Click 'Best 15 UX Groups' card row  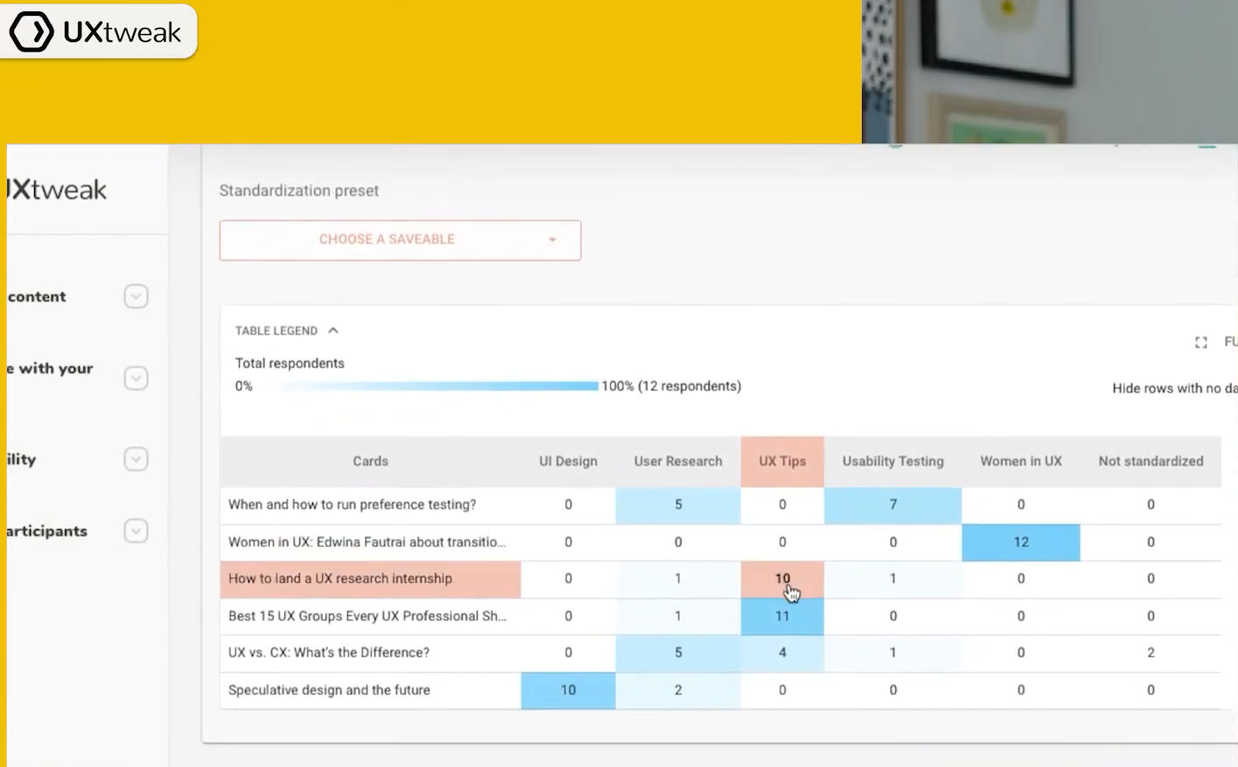[x=721, y=617]
